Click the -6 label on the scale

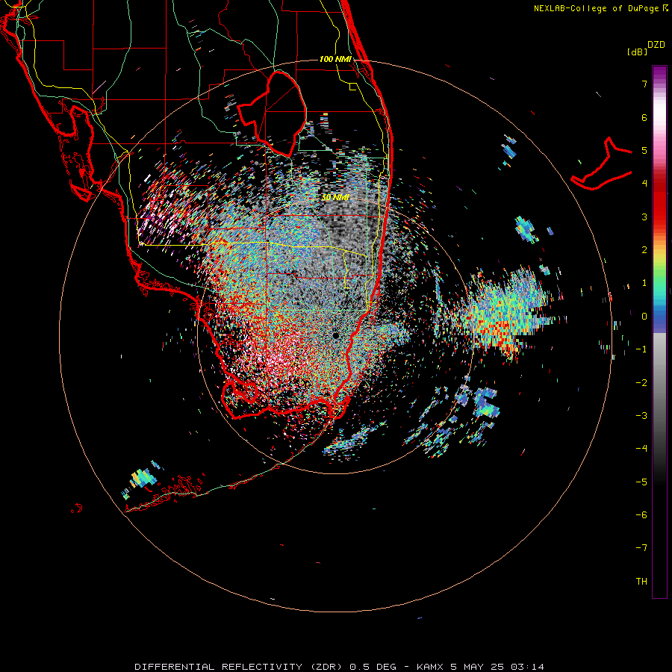coord(641,514)
